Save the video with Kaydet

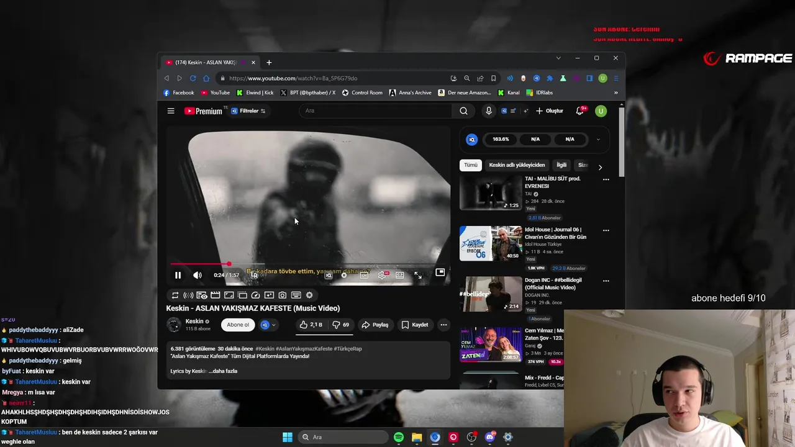coord(415,325)
